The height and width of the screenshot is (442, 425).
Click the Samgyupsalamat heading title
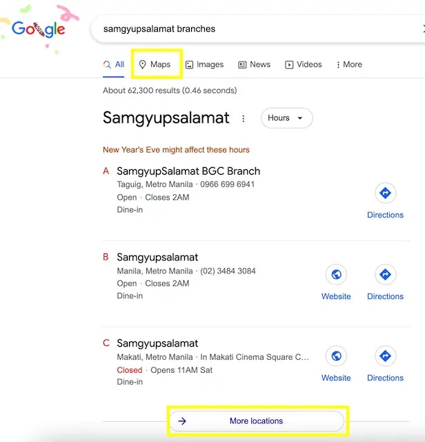pyautogui.click(x=166, y=118)
